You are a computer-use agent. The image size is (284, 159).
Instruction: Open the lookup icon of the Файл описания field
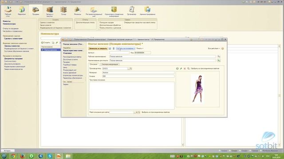[x=139, y=112]
